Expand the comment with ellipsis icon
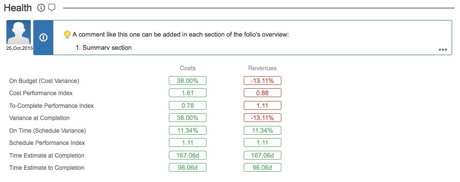 (x=443, y=50)
